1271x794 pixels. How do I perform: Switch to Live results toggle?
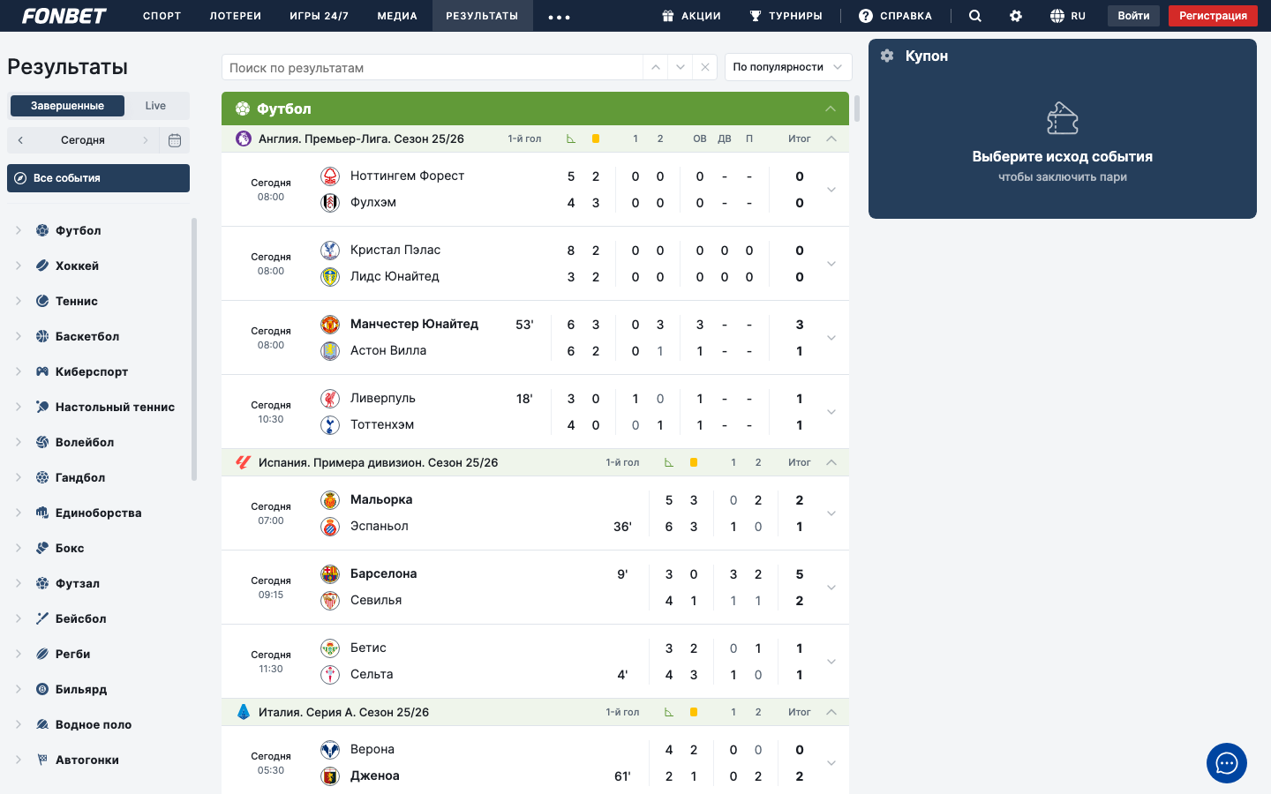click(x=155, y=106)
